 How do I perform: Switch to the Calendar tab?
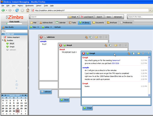coord(61,23)
